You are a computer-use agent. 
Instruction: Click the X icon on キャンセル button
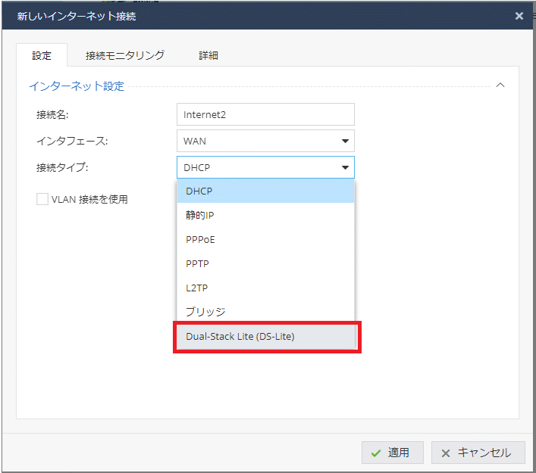(x=446, y=453)
